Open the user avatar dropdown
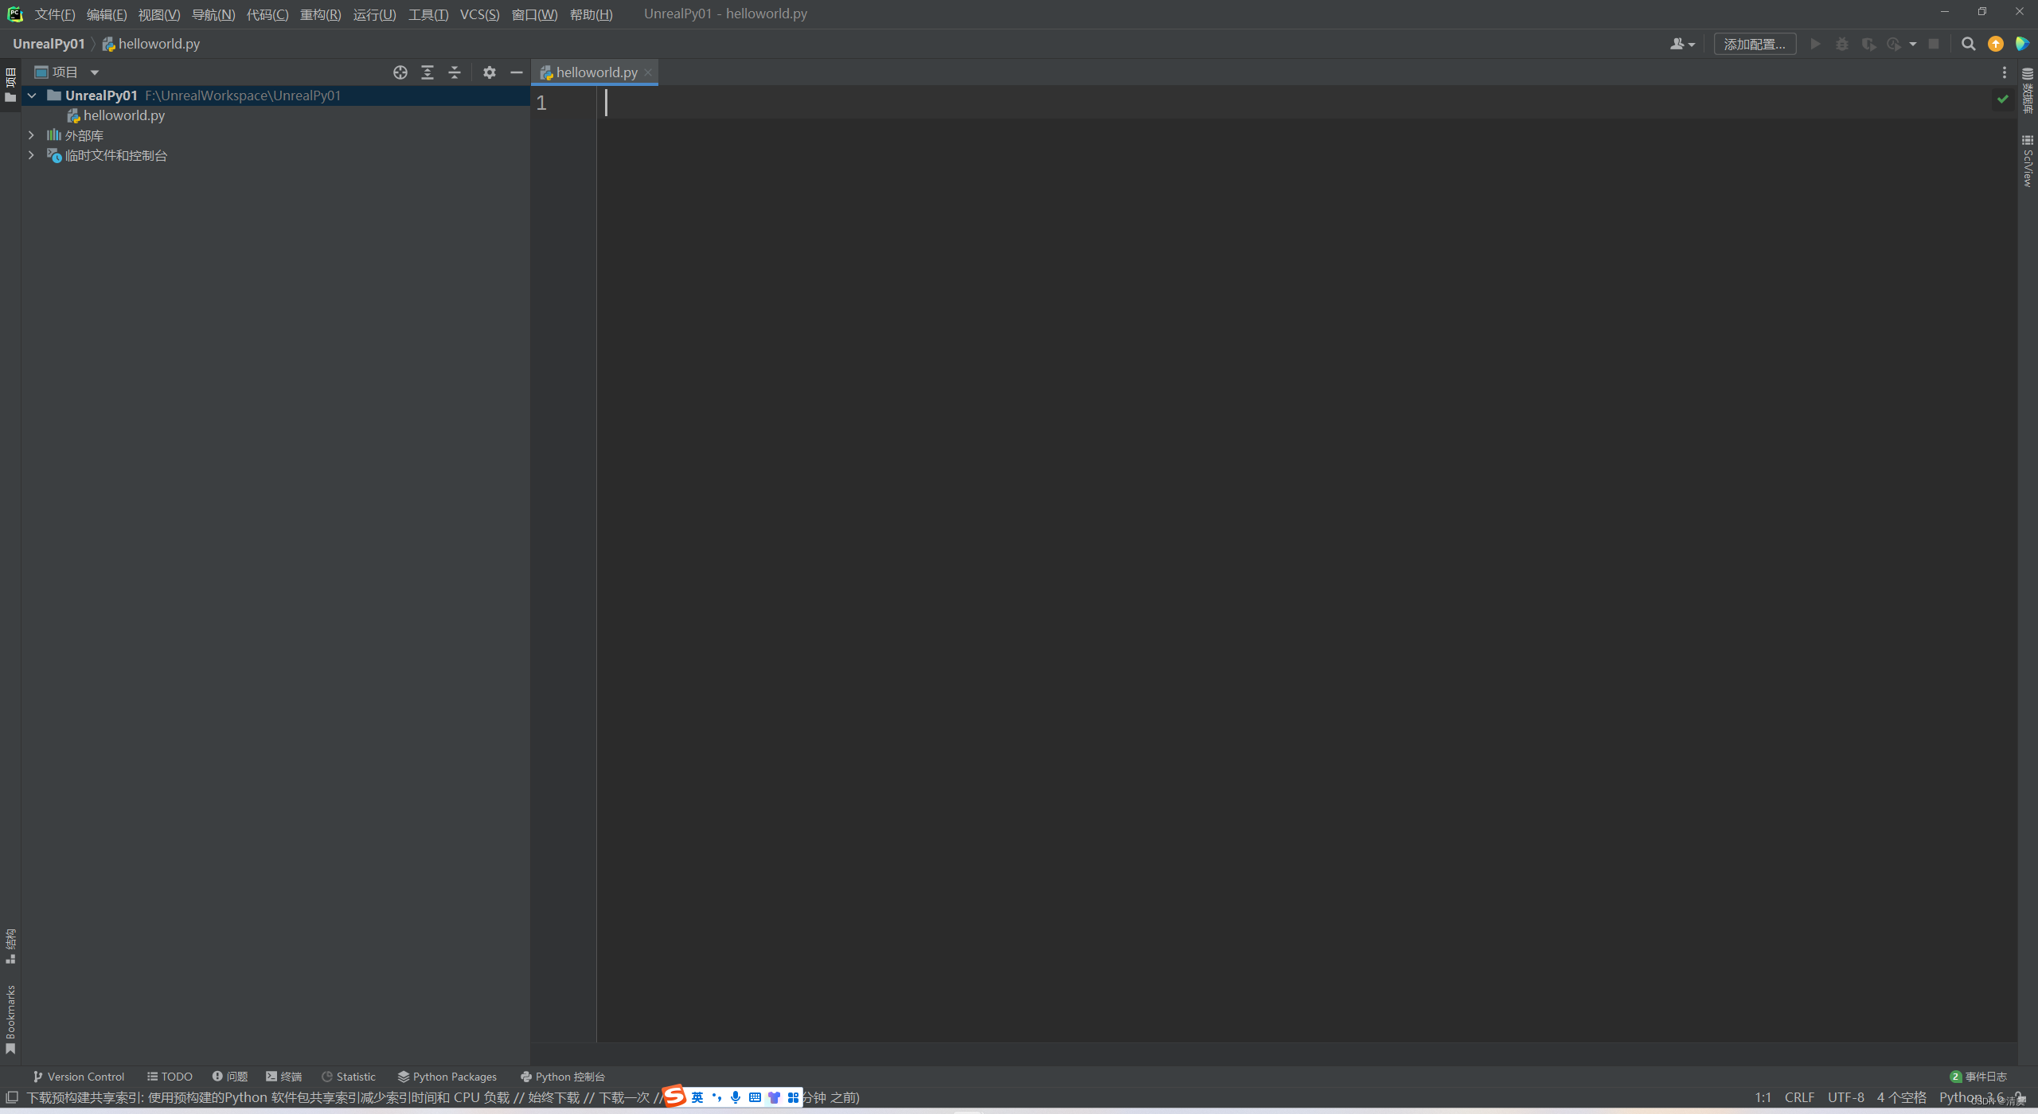 1681,44
